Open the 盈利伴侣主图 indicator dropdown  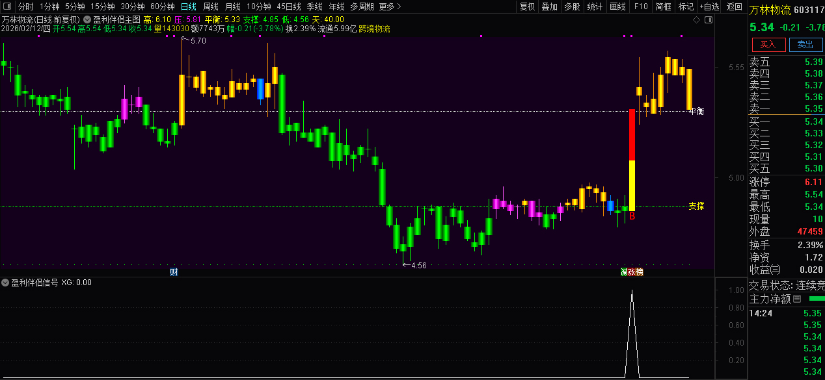click(x=87, y=19)
